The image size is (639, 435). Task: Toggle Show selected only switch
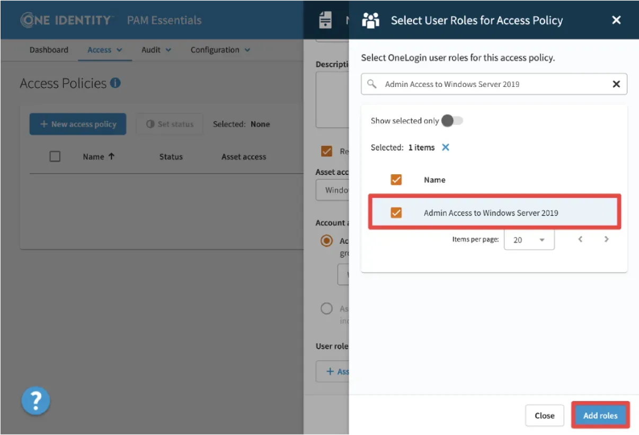point(452,121)
